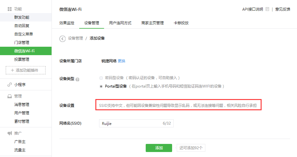297x157 pixels.
Task: Open the API接口说明 document icon
Action: (267, 9)
